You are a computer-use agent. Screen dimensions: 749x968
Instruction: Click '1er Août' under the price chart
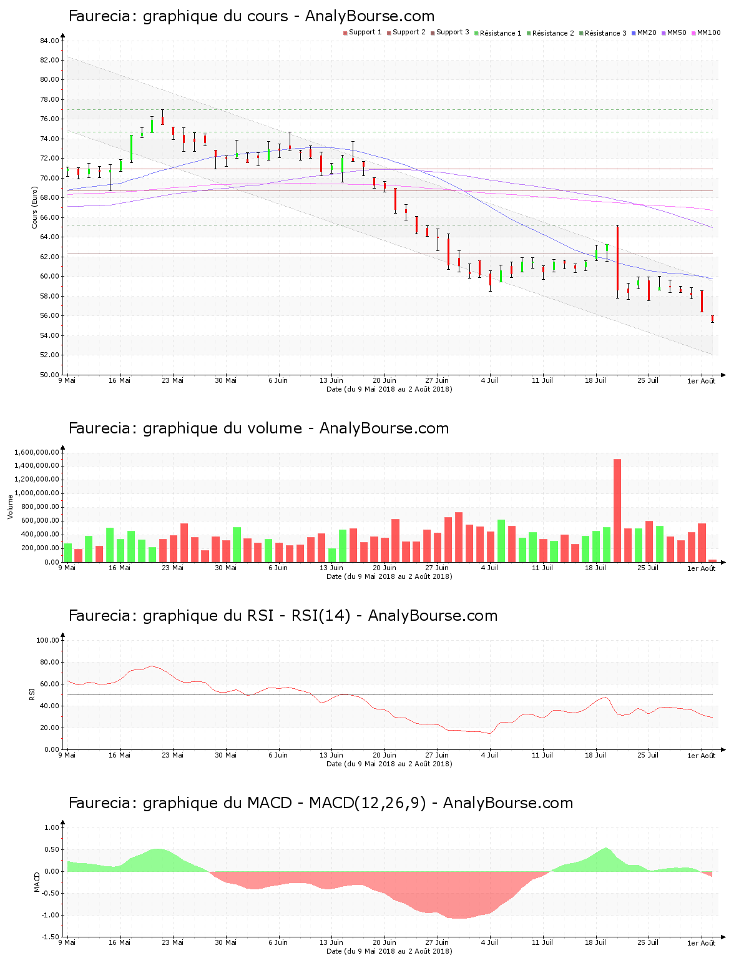(x=702, y=381)
